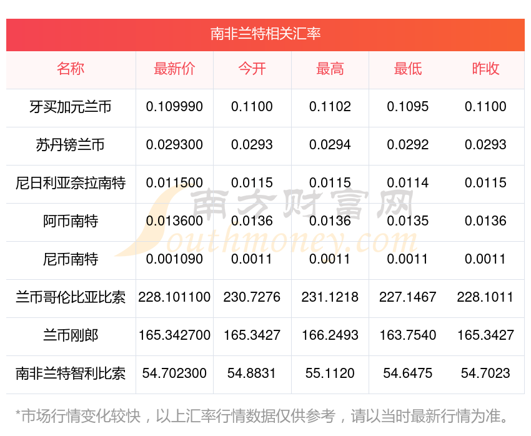Select the 牙买加元兰币 row name
Screen dimensions: 531x436
[71, 107]
